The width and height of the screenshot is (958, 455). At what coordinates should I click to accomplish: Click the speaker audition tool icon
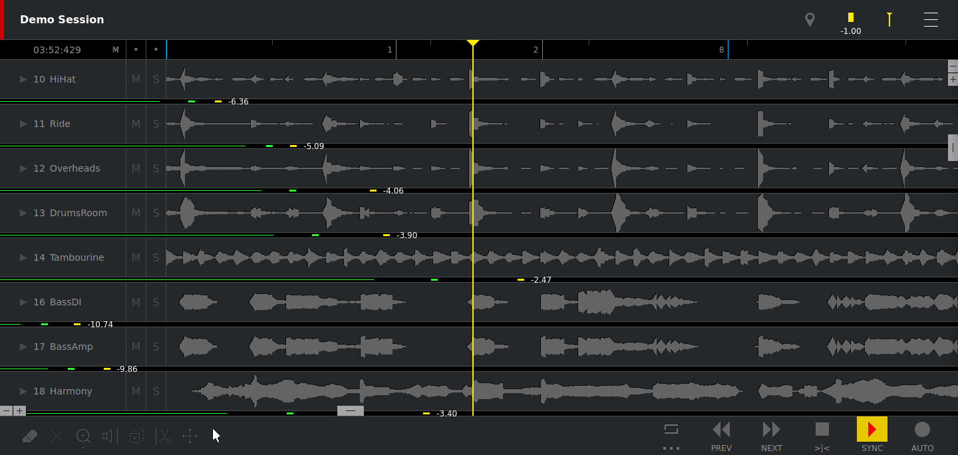pos(108,436)
